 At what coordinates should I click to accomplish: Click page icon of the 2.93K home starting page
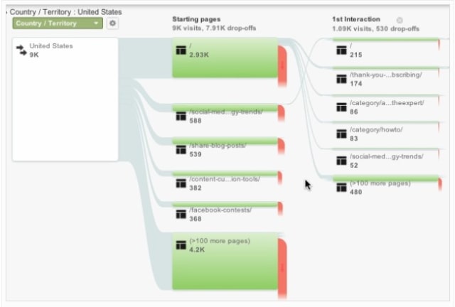pyautogui.click(x=181, y=50)
